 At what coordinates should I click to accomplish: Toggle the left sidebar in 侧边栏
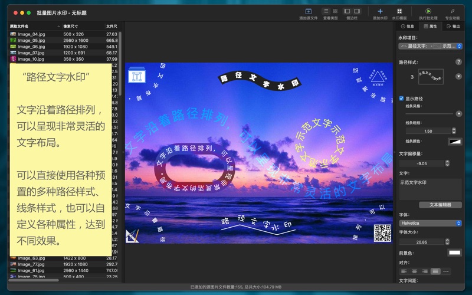(x=347, y=11)
